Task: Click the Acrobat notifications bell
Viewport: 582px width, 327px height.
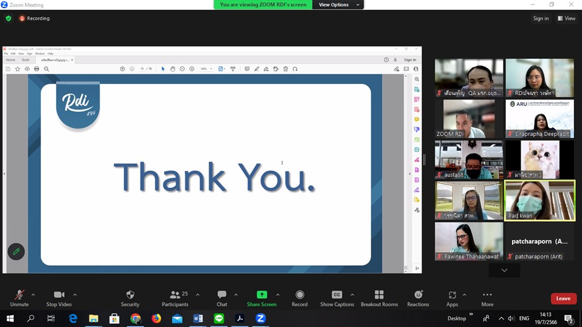Action: pos(395,60)
